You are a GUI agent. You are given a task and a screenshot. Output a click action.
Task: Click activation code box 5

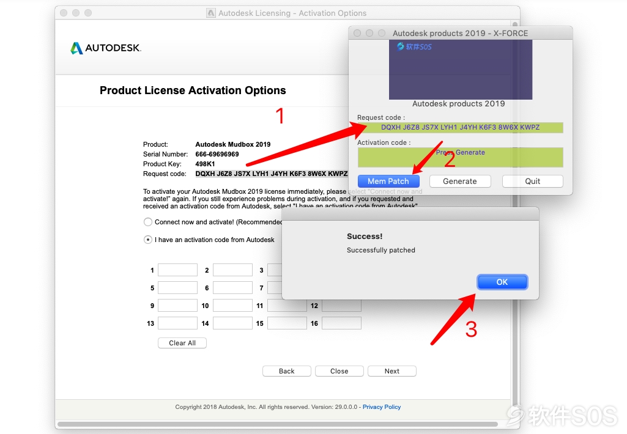[x=177, y=288]
